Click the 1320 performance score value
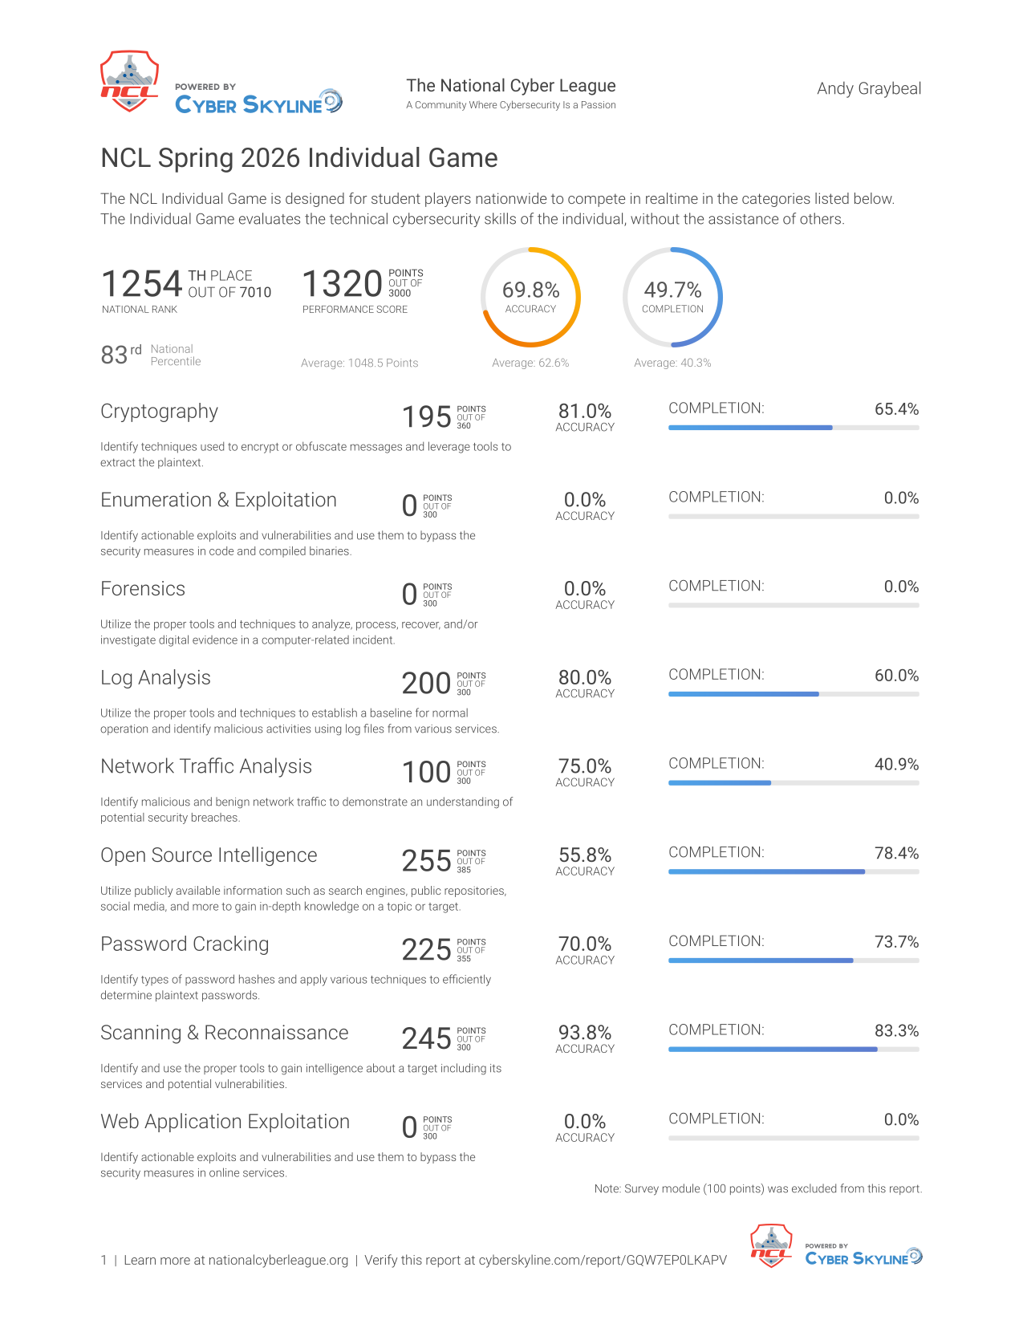The image size is (1023, 1324). coord(342,284)
